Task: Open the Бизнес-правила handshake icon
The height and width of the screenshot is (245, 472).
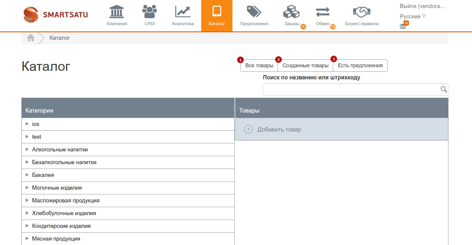Action: pos(362,12)
